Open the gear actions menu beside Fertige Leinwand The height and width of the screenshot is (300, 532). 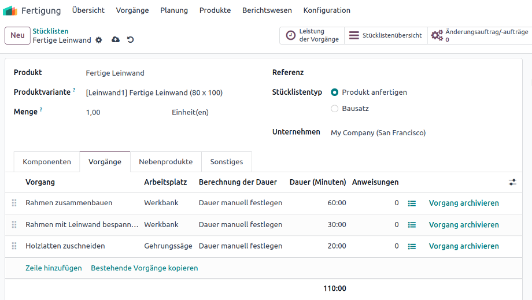(99, 40)
